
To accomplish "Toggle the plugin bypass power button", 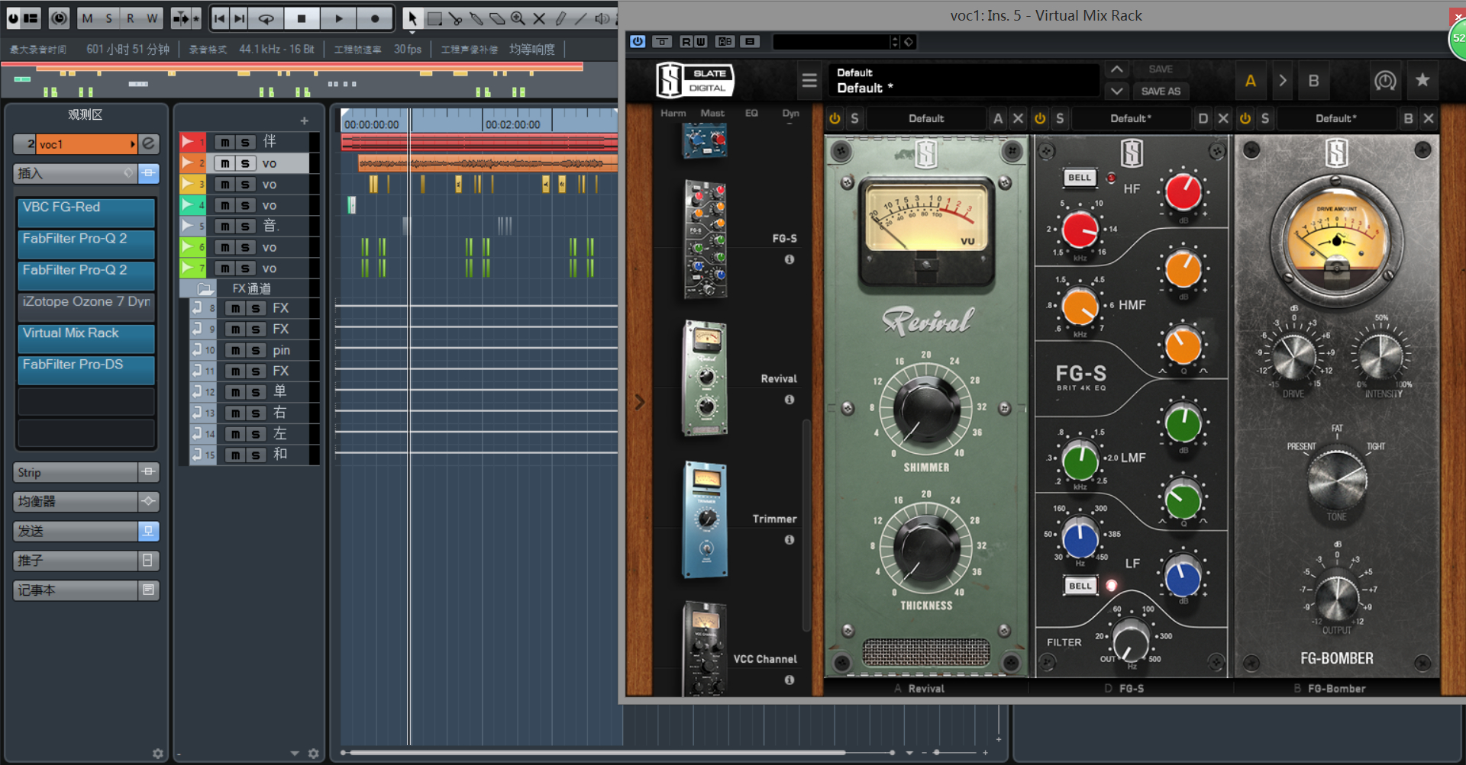I will coord(638,41).
